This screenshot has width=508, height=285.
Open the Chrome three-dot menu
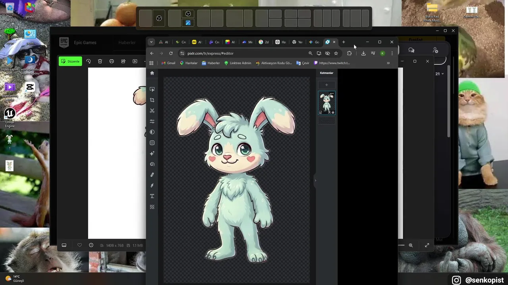click(x=392, y=53)
